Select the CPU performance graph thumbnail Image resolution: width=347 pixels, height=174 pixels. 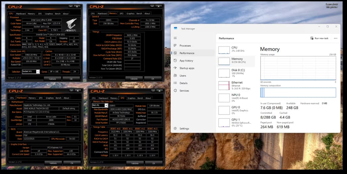[224, 50]
